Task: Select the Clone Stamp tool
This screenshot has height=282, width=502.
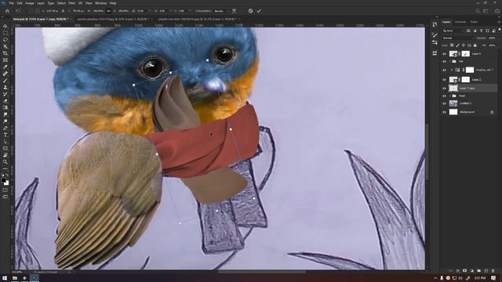Action: [5, 87]
